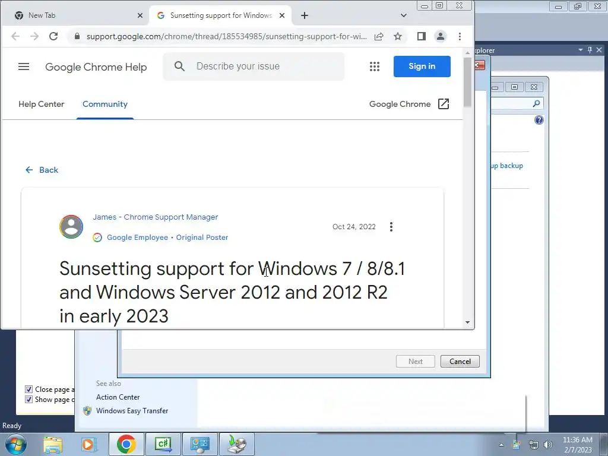Open explorer panel dropdown arrow
Screen dimensions: 608x456
click(581, 50)
